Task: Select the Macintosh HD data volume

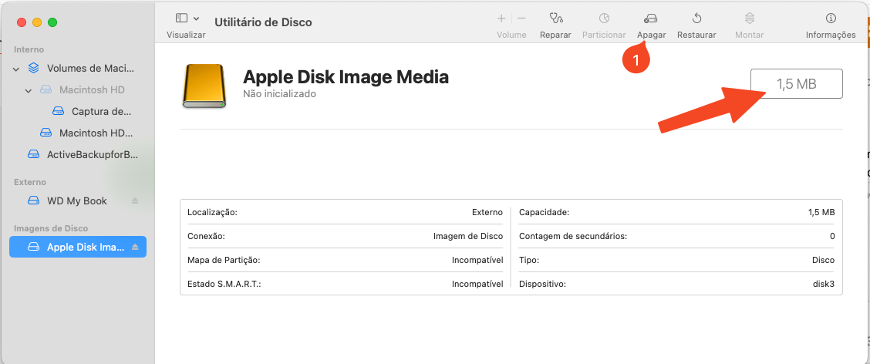Action: click(96, 133)
